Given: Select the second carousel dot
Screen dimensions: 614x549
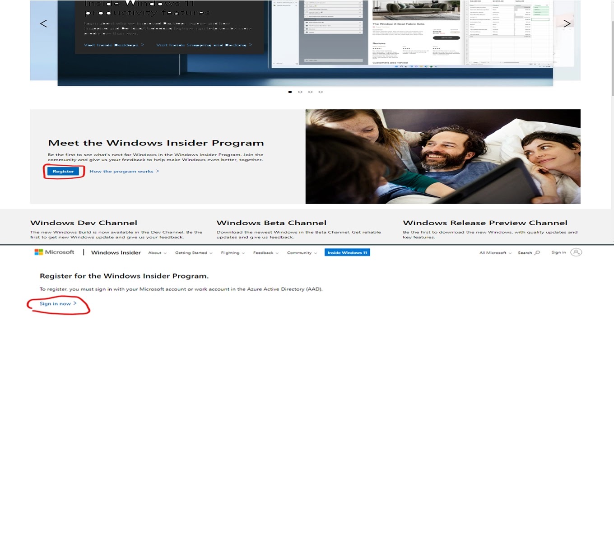Looking at the screenshot, I should [300, 92].
